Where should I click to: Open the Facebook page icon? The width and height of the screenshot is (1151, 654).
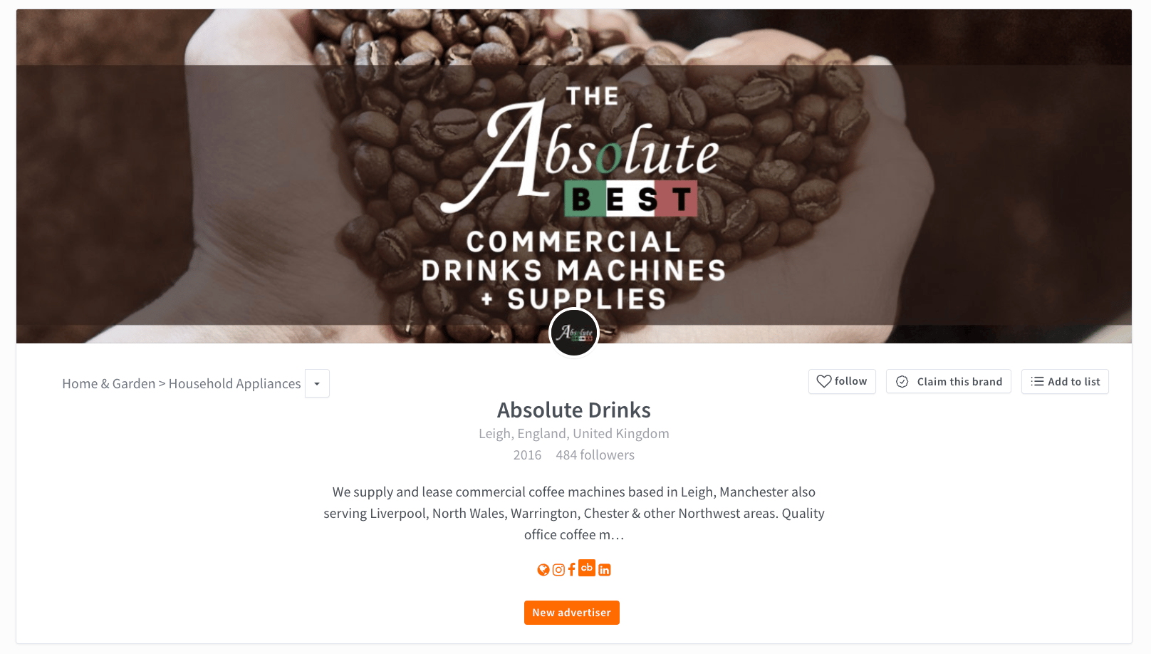[x=571, y=569]
